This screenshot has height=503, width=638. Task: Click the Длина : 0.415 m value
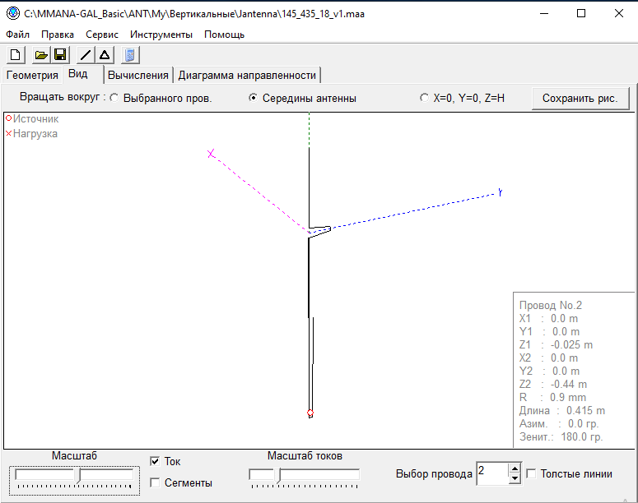pos(562,410)
